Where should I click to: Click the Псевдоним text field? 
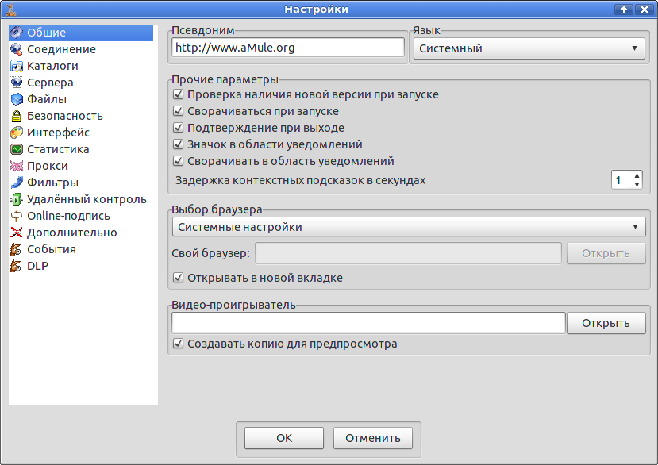pyautogui.click(x=288, y=48)
